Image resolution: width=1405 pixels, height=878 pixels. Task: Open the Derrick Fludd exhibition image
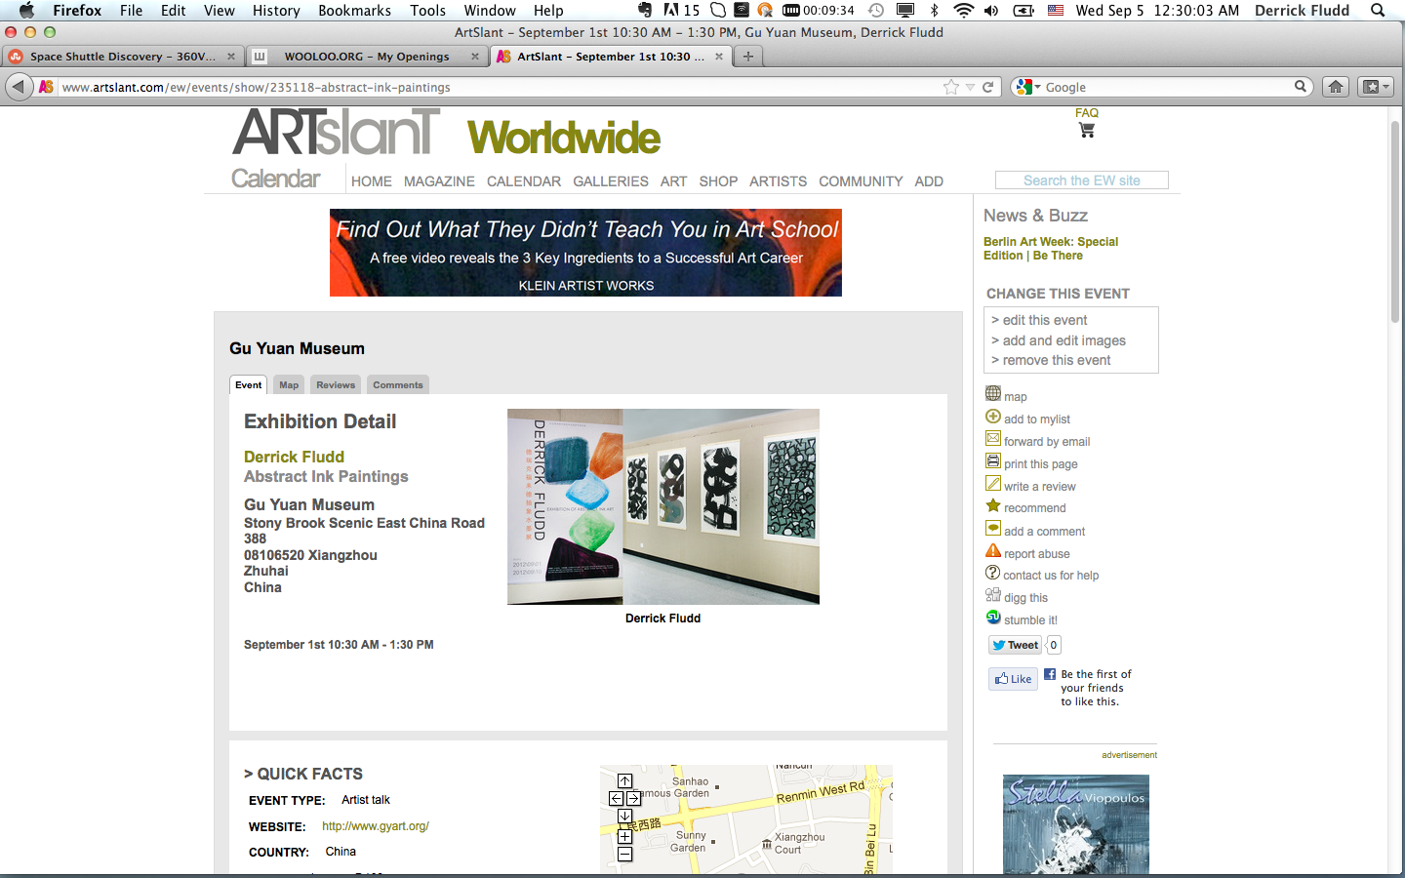pos(663,506)
